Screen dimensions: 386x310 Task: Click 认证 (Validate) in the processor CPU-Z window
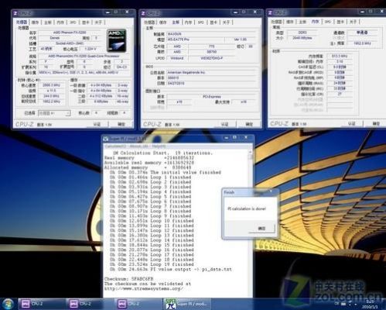point(97,124)
